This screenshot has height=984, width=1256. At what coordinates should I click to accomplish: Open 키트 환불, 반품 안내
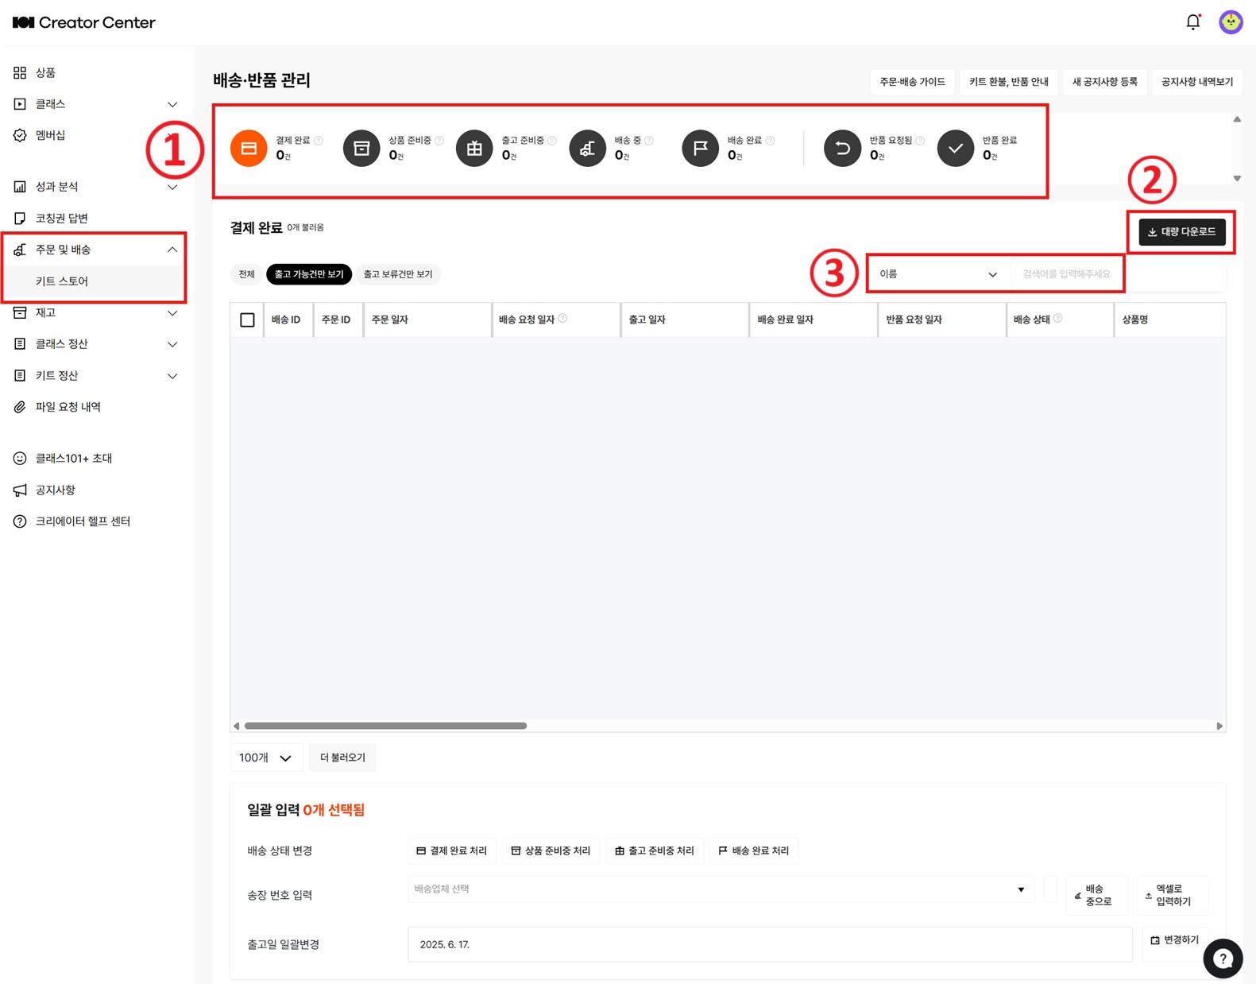(1009, 82)
